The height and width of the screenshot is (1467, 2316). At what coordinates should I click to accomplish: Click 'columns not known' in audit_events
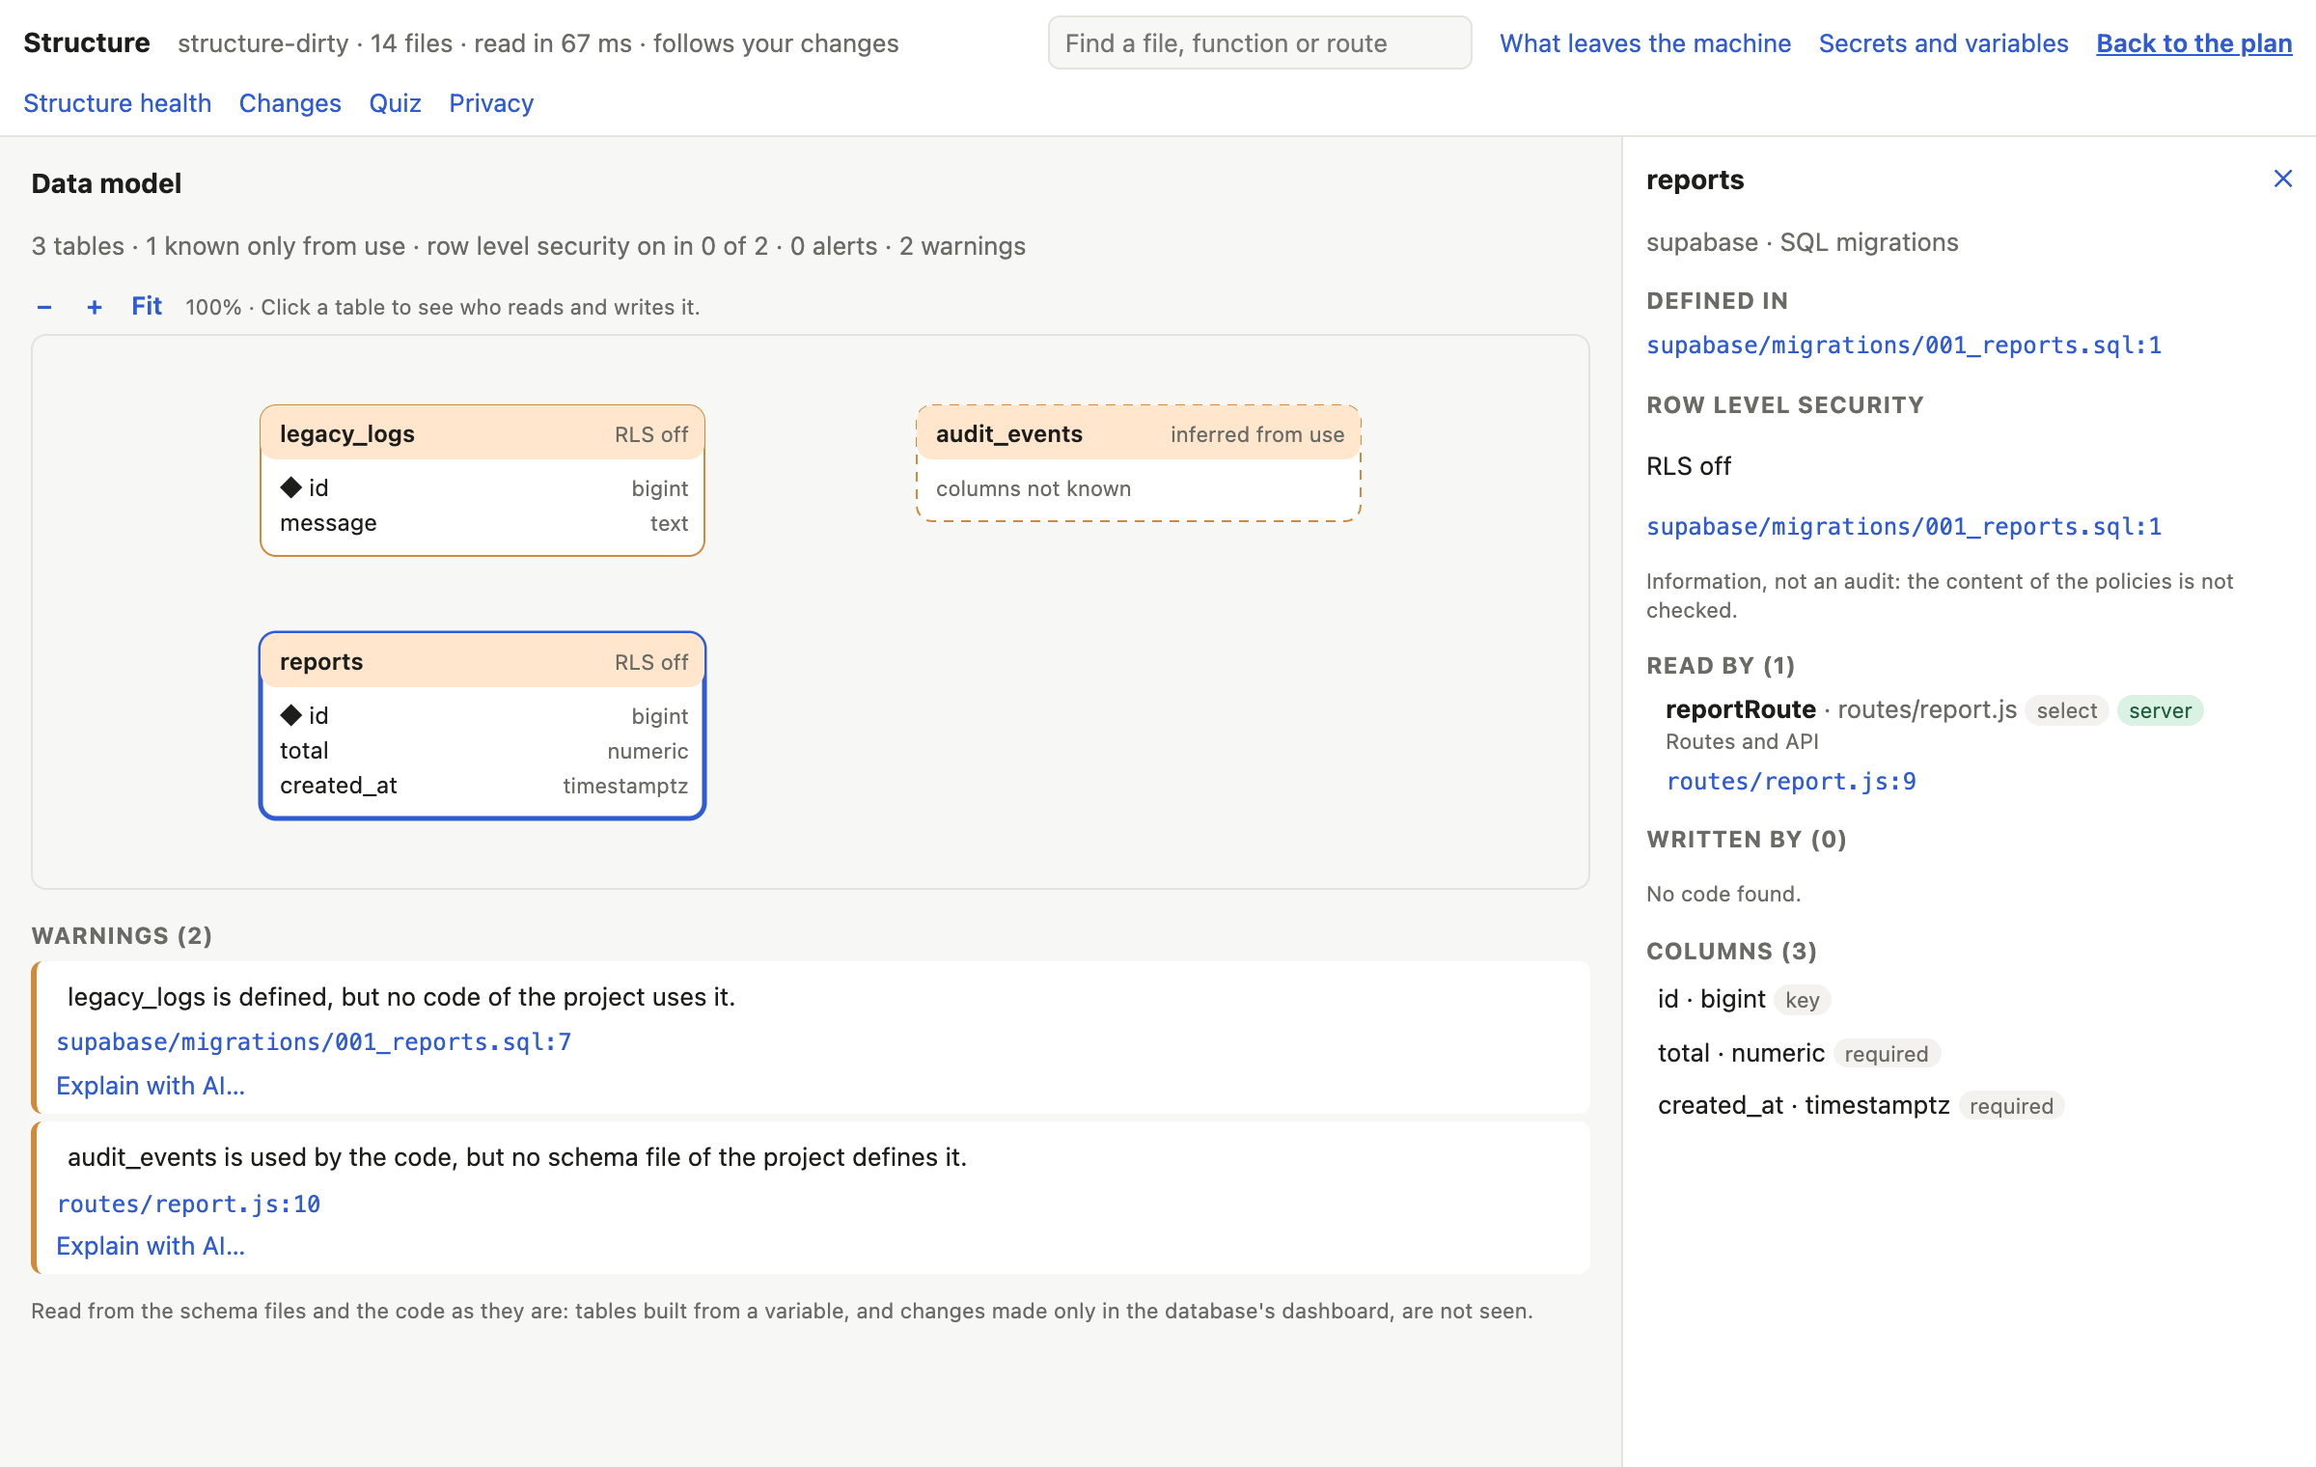coord(1034,488)
